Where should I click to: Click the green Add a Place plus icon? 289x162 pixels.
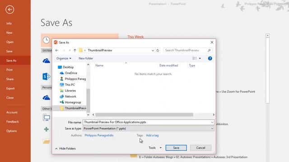click(x=47, y=129)
